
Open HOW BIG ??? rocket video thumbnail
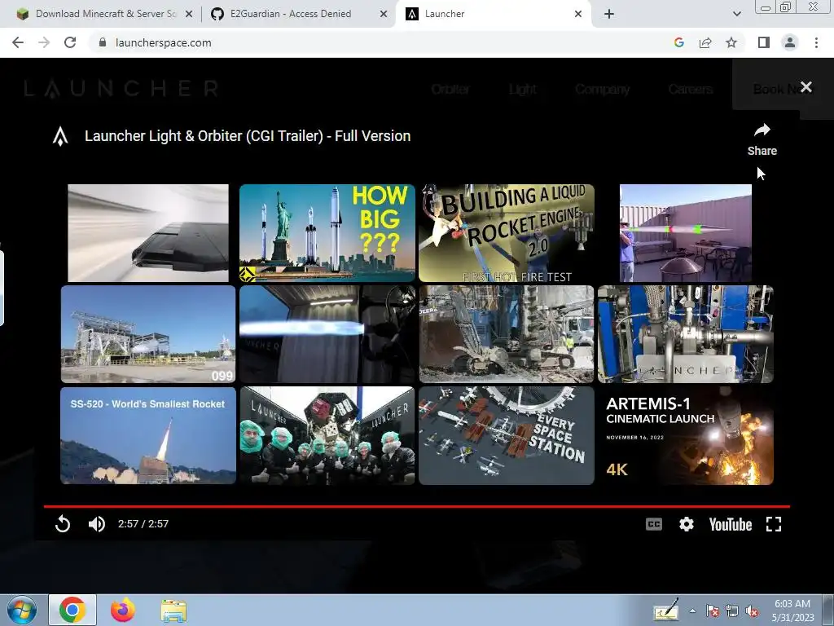(327, 232)
